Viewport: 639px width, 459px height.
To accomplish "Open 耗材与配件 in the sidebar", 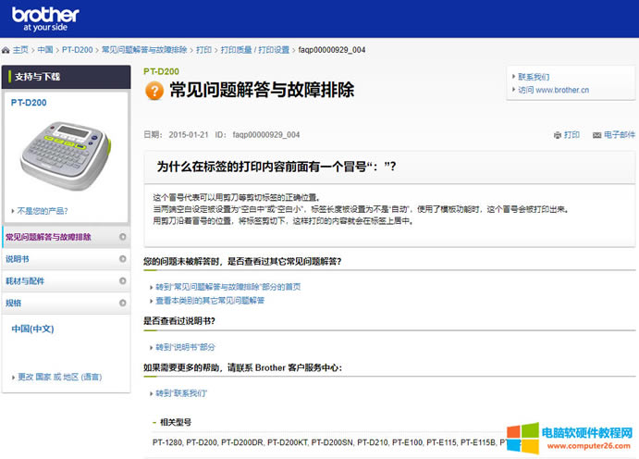I will click(25, 280).
